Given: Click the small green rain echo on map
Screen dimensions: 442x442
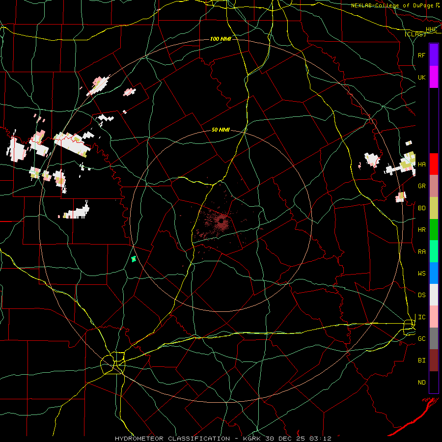Looking at the screenshot, I should pyautogui.click(x=134, y=259).
